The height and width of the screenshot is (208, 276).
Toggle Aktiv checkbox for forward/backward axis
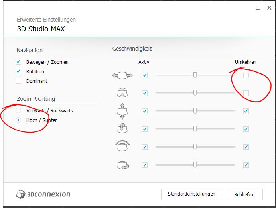pos(145,93)
